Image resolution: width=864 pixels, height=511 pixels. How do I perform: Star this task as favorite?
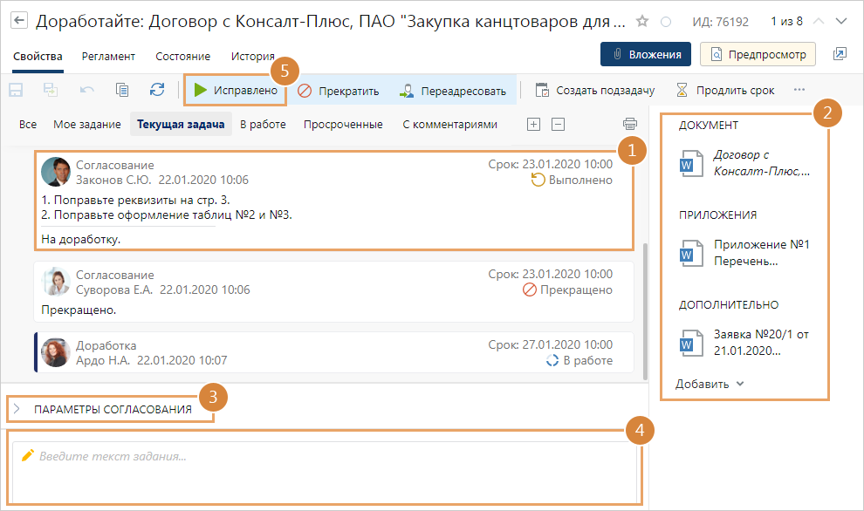click(642, 21)
